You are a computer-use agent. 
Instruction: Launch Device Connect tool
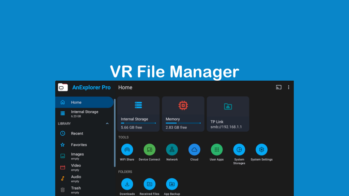pos(149,150)
